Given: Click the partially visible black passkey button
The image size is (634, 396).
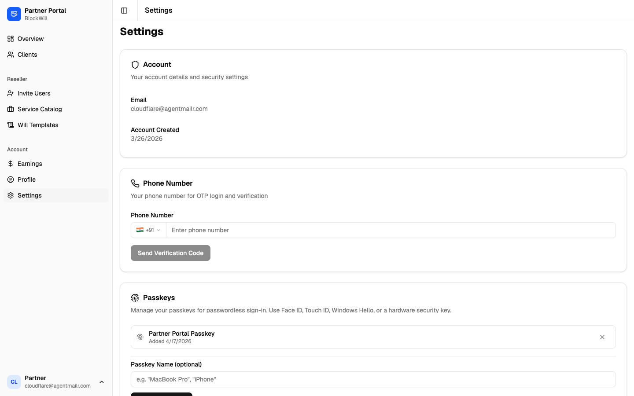Looking at the screenshot, I should (162, 394).
